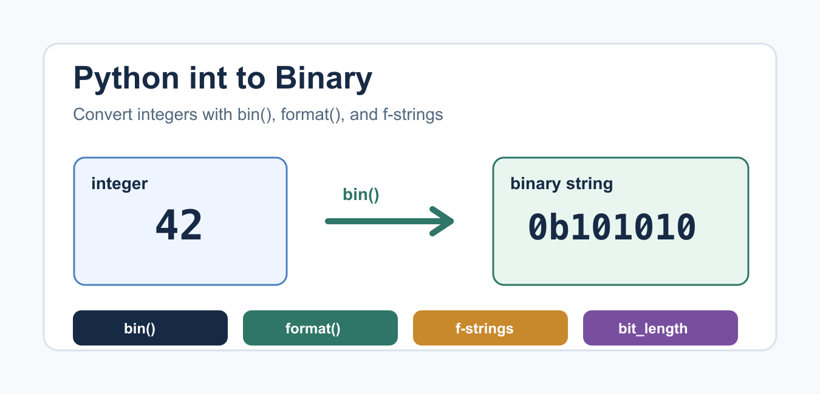Click the dark navy bin() button

[x=150, y=328]
